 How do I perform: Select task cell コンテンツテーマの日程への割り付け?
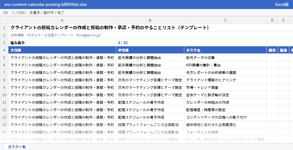point(225,117)
